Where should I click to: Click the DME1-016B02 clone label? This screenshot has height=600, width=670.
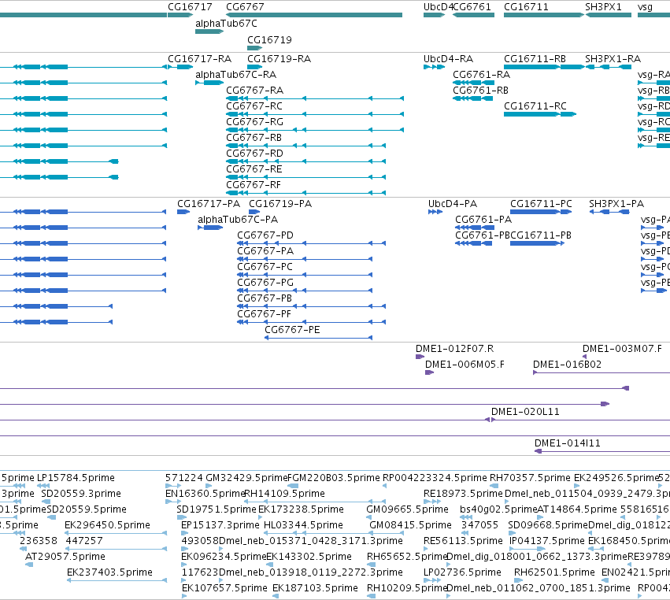point(567,365)
